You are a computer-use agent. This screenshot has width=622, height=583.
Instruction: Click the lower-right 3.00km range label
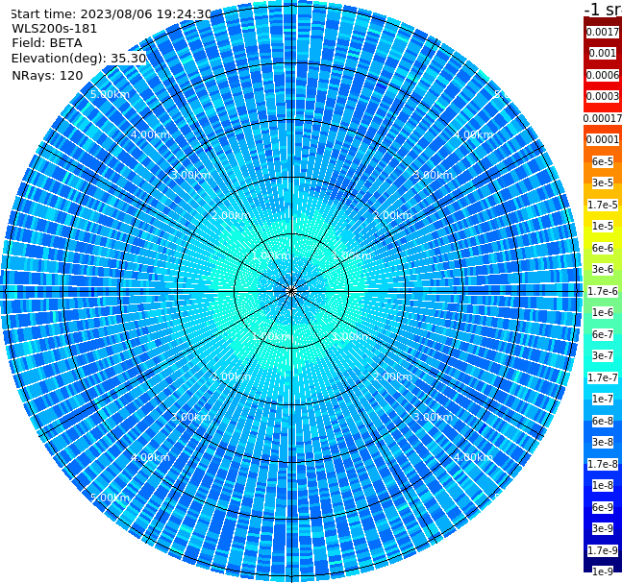coord(434,417)
